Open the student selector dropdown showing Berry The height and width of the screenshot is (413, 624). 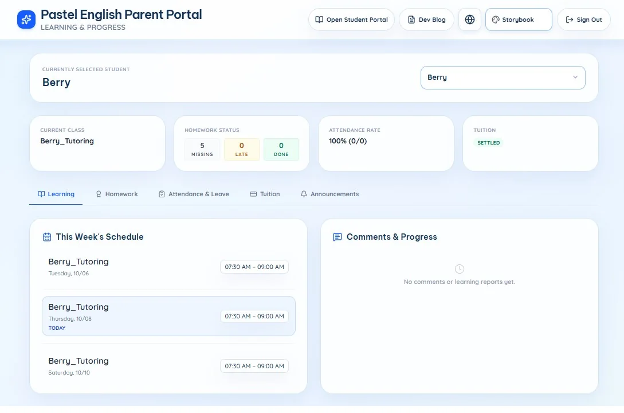coord(503,77)
